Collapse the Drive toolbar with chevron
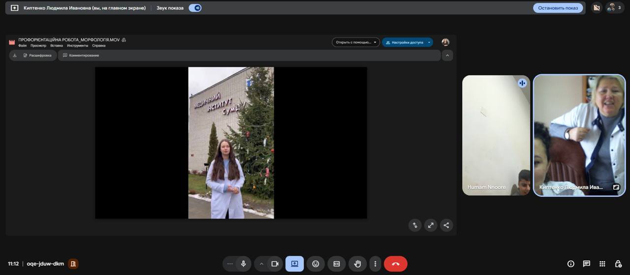 click(x=447, y=55)
